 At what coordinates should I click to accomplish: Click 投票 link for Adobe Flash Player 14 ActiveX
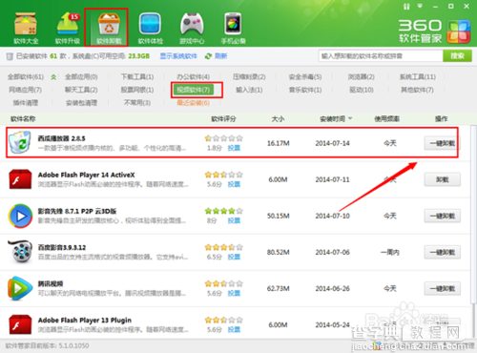234,184
